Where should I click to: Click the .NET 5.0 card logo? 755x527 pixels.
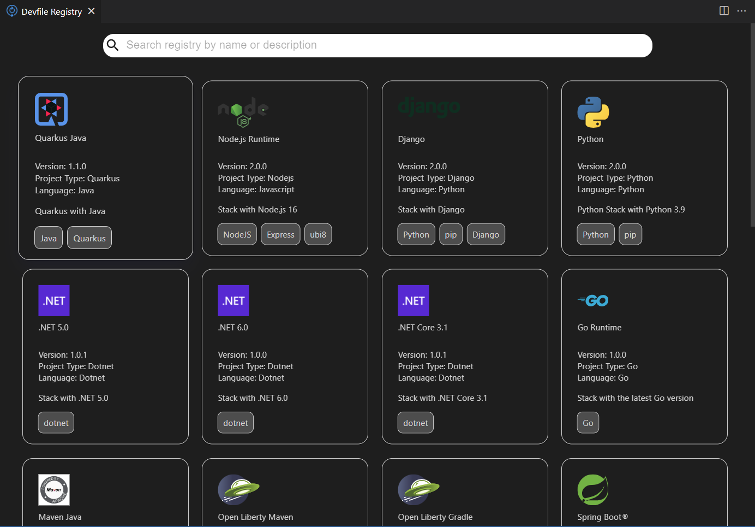point(54,300)
